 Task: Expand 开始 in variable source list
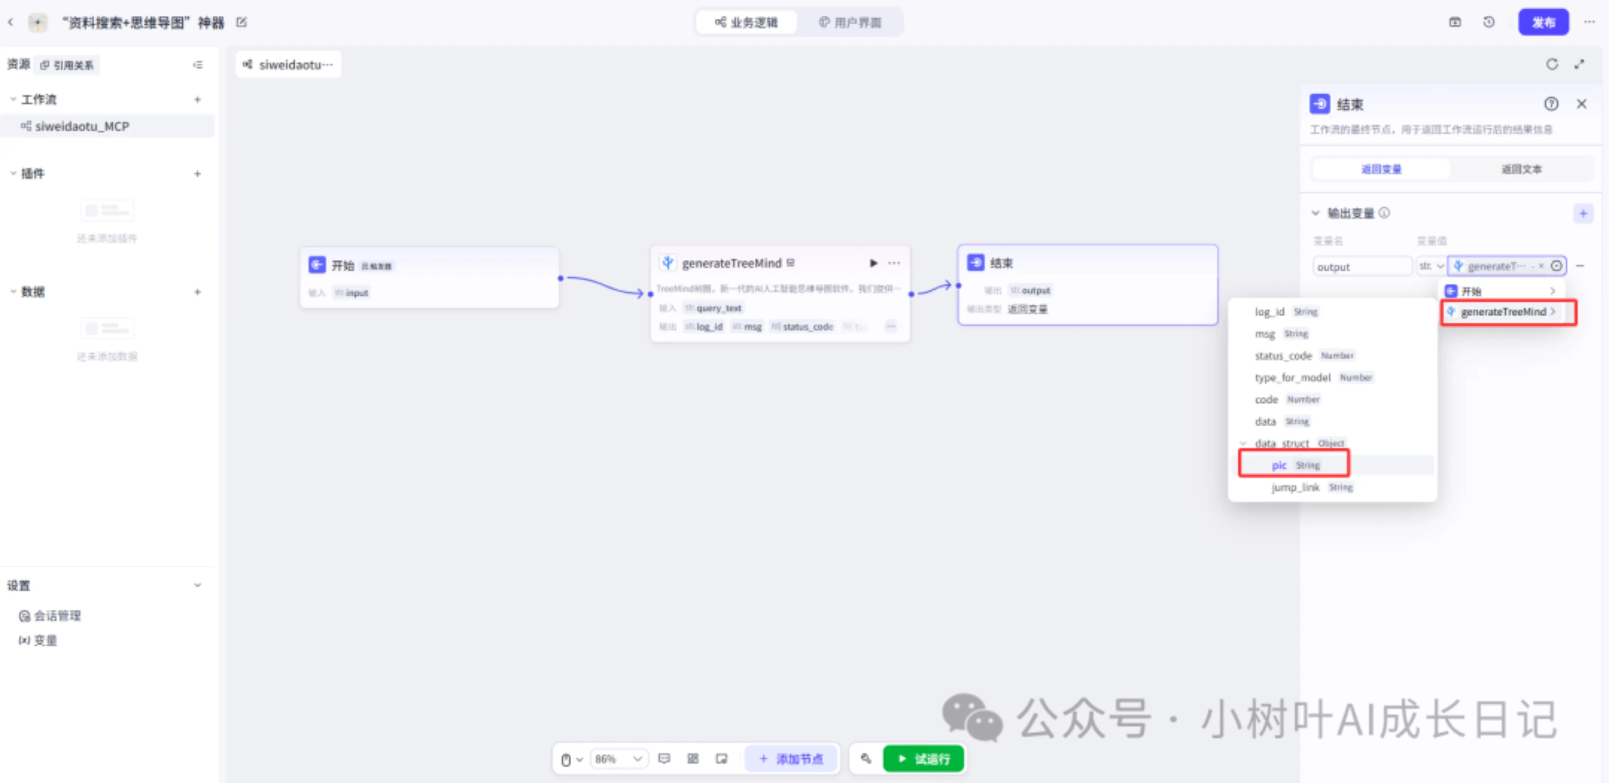[x=1502, y=291]
